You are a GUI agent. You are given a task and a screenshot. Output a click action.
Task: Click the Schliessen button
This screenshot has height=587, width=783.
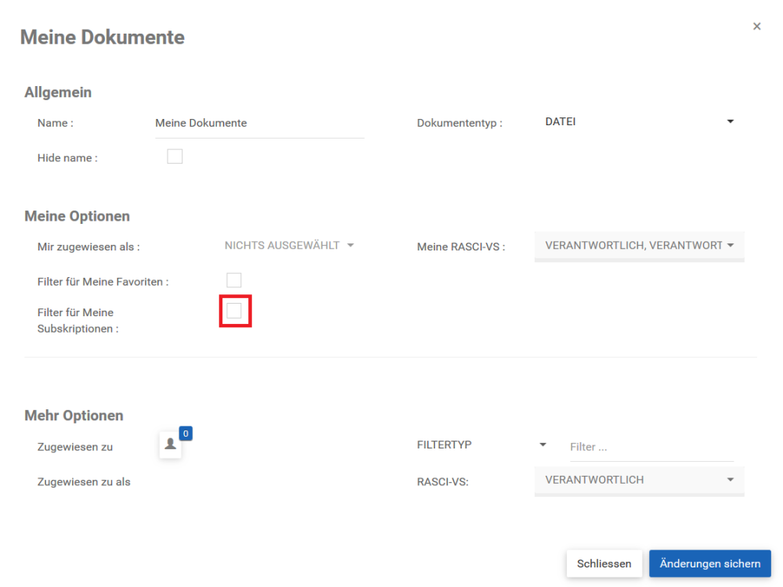[604, 564]
